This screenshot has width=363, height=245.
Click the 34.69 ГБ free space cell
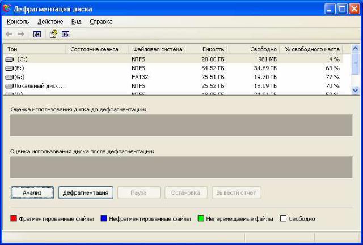coord(265,68)
